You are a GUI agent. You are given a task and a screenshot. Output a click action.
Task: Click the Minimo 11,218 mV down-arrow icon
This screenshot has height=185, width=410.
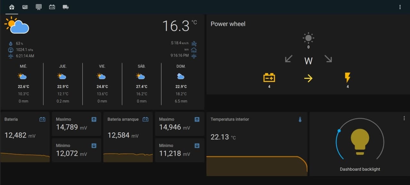197,146
